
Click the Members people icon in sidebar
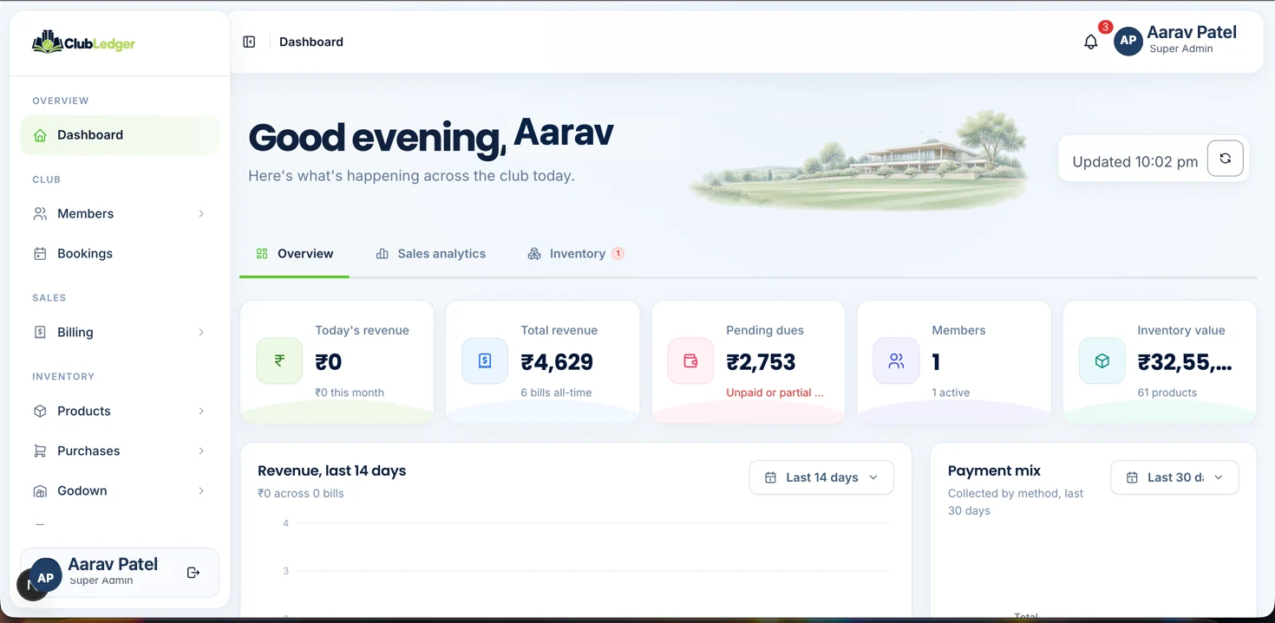[x=40, y=214]
